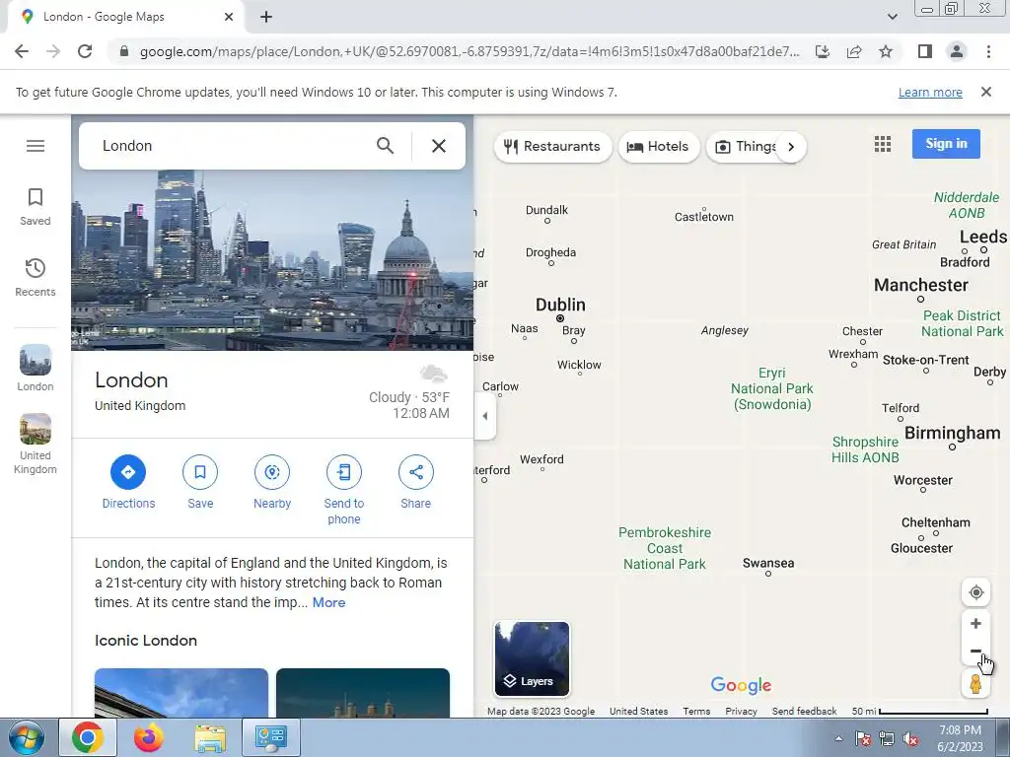
Task: Dismiss the Chrome update notice
Action: click(x=986, y=92)
